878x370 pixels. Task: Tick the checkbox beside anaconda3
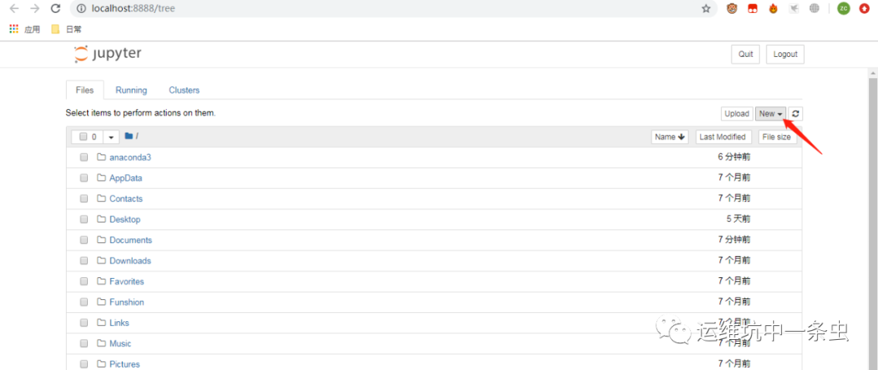(84, 157)
